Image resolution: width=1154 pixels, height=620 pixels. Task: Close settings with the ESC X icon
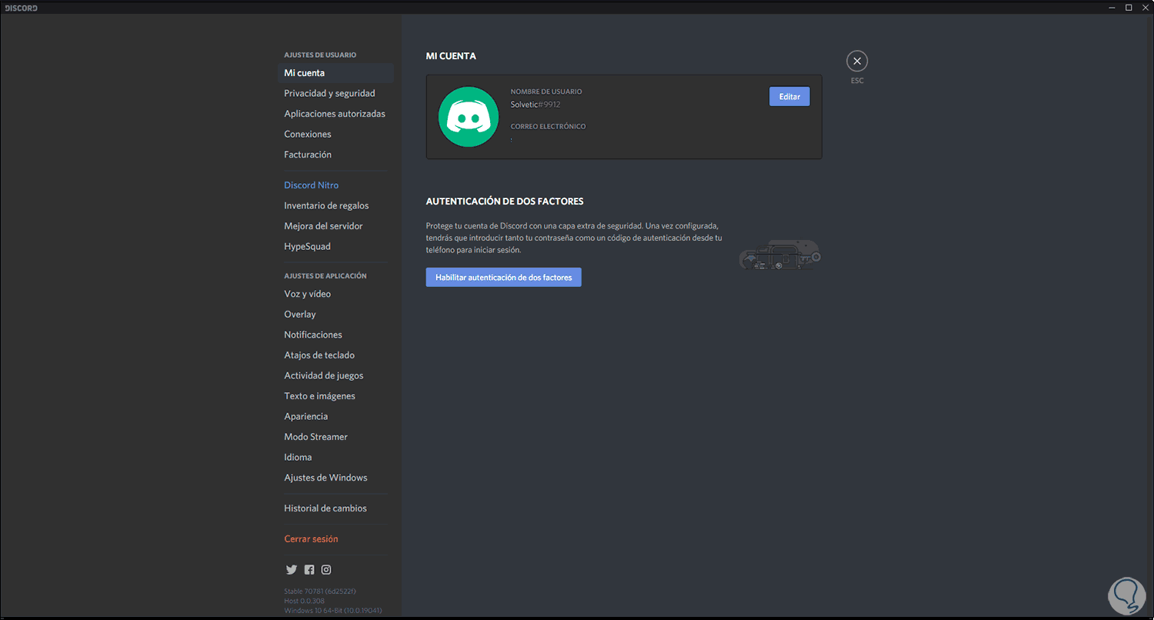point(857,61)
